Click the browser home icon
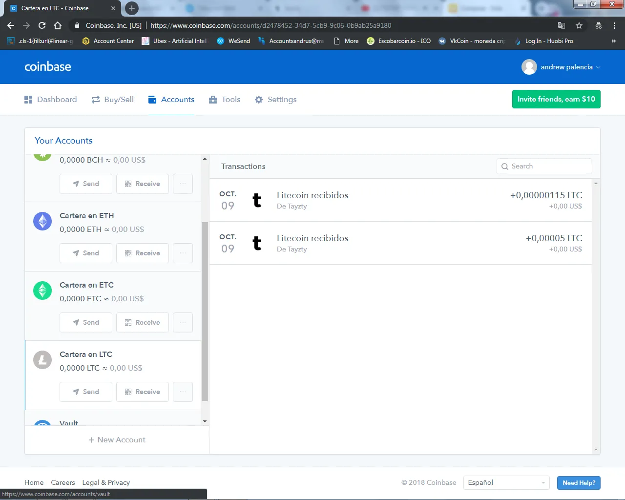Image resolution: width=625 pixels, height=500 pixels. click(58, 25)
